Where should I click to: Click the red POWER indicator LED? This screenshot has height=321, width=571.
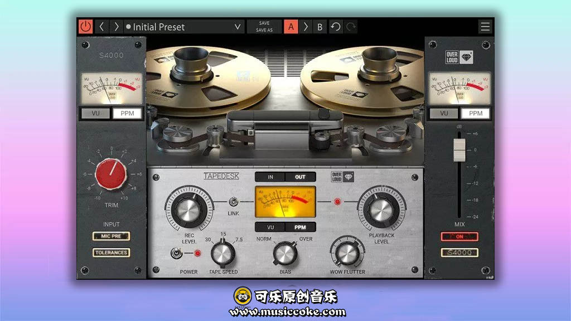[197, 254]
